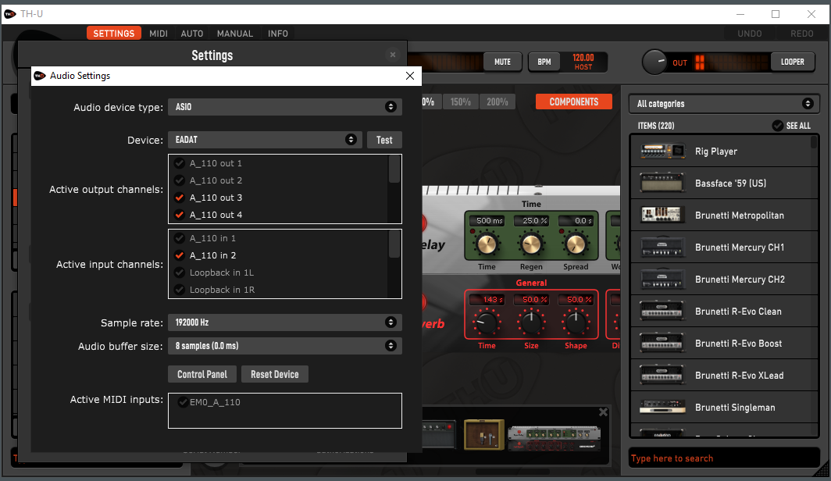Click the reverb Time knob
The width and height of the screenshot is (831, 481).
[x=487, y=322]
